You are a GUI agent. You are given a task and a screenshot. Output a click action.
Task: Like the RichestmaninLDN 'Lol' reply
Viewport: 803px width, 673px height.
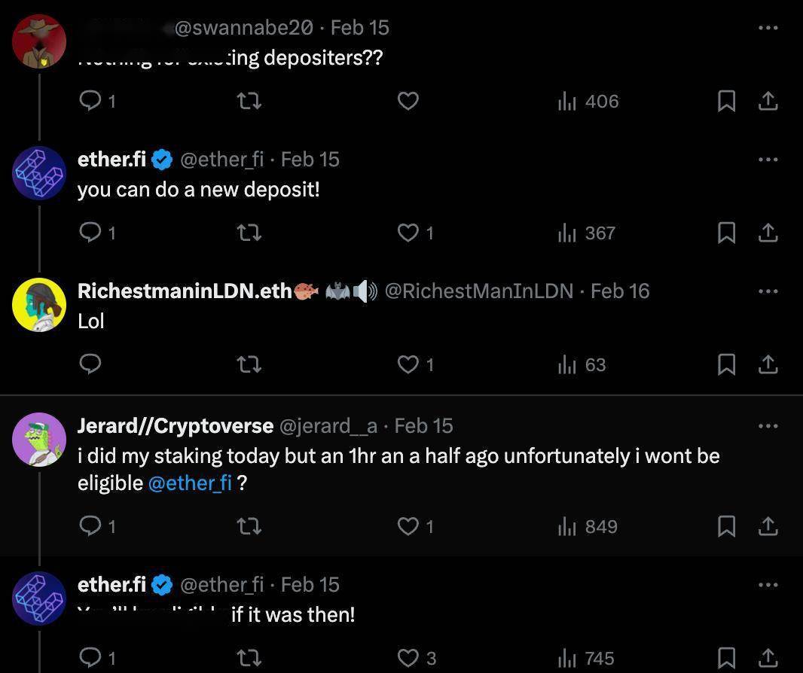pos(408,365)
